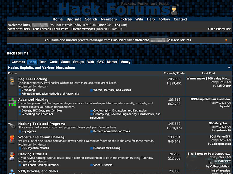Screen dimensions: 233x174
Task: Click the Website and Forum Hacking devil icon
Action: (12, 139)
